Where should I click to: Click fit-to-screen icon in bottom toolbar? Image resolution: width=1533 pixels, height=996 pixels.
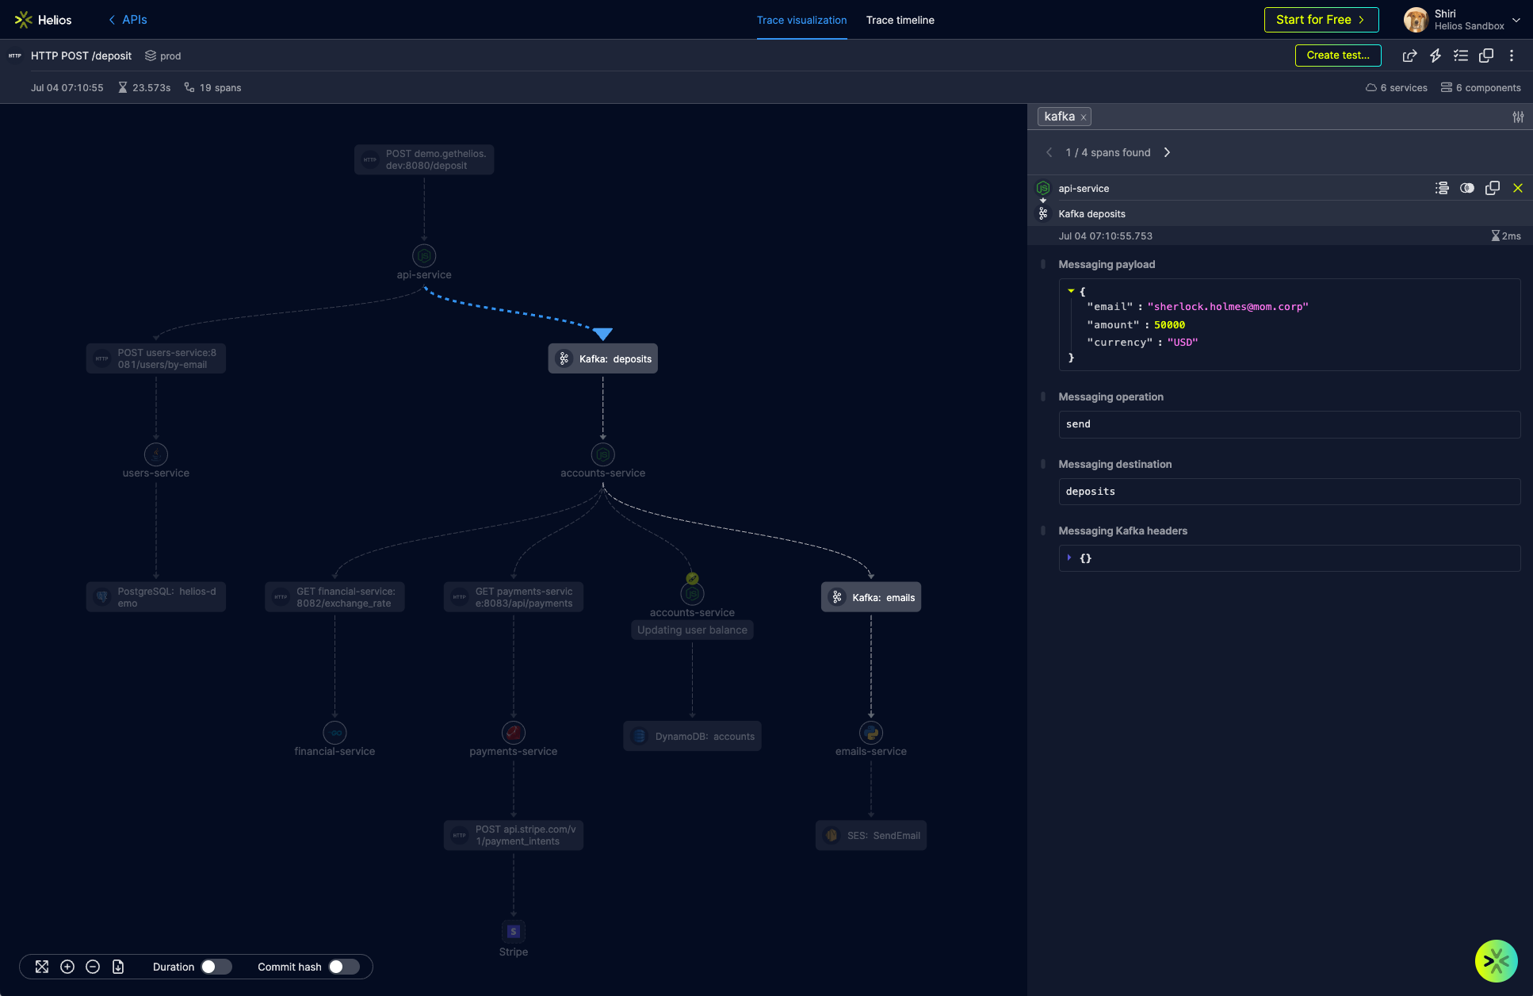[x=42, y=967]
